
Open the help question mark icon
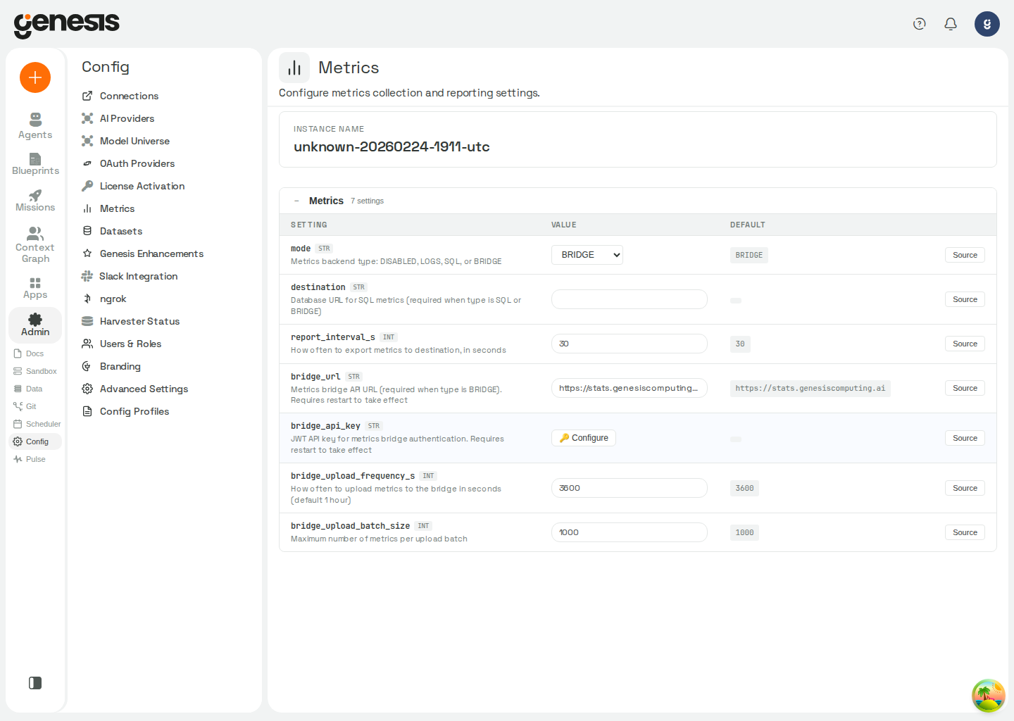(920, 24)
